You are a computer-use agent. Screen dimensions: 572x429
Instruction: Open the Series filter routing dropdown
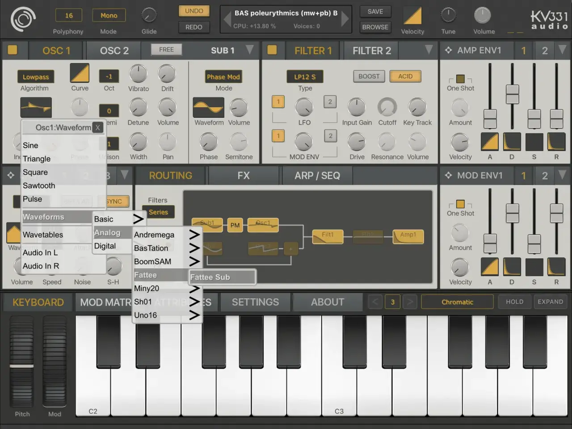pos(158,212)
